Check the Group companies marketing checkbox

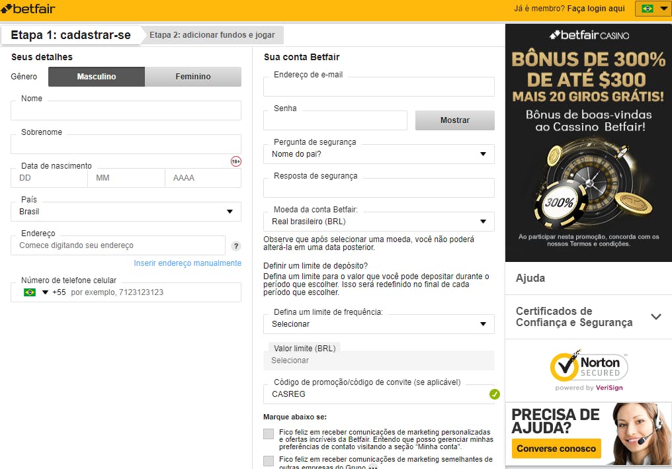(268, 461)
